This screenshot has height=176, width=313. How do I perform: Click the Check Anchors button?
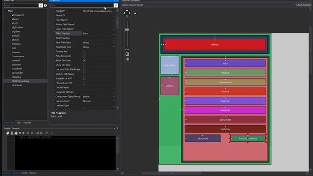click(x=303, y=5)
